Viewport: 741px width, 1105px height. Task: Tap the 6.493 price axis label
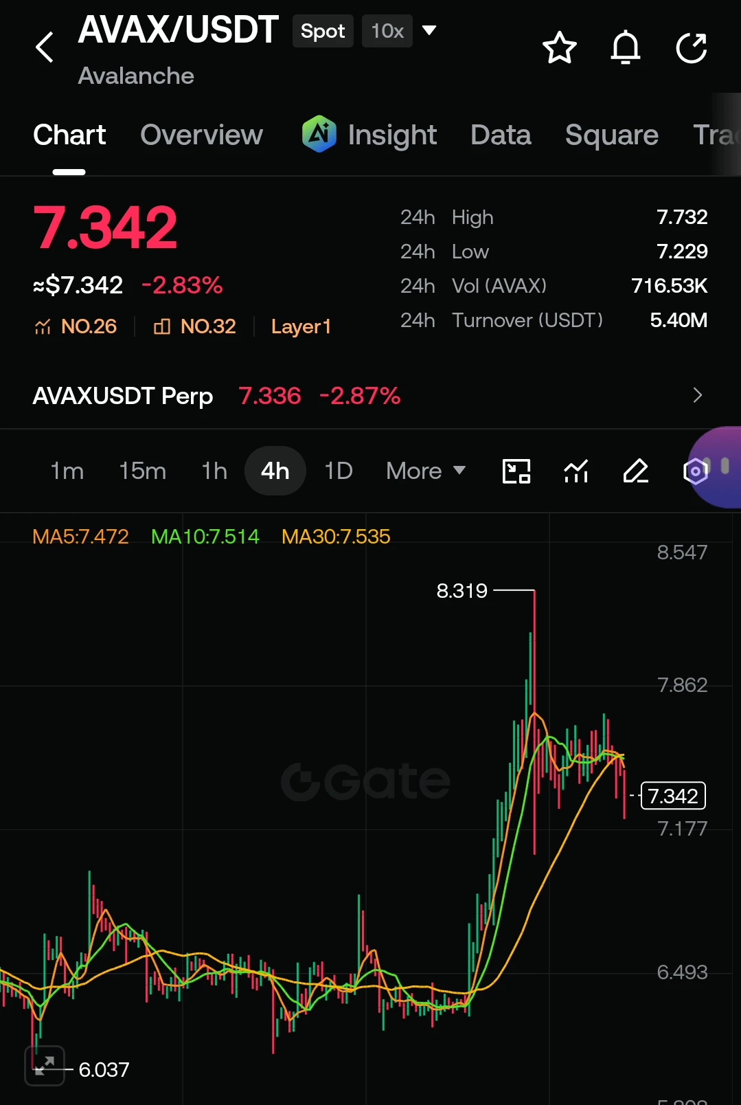point(682,972)
